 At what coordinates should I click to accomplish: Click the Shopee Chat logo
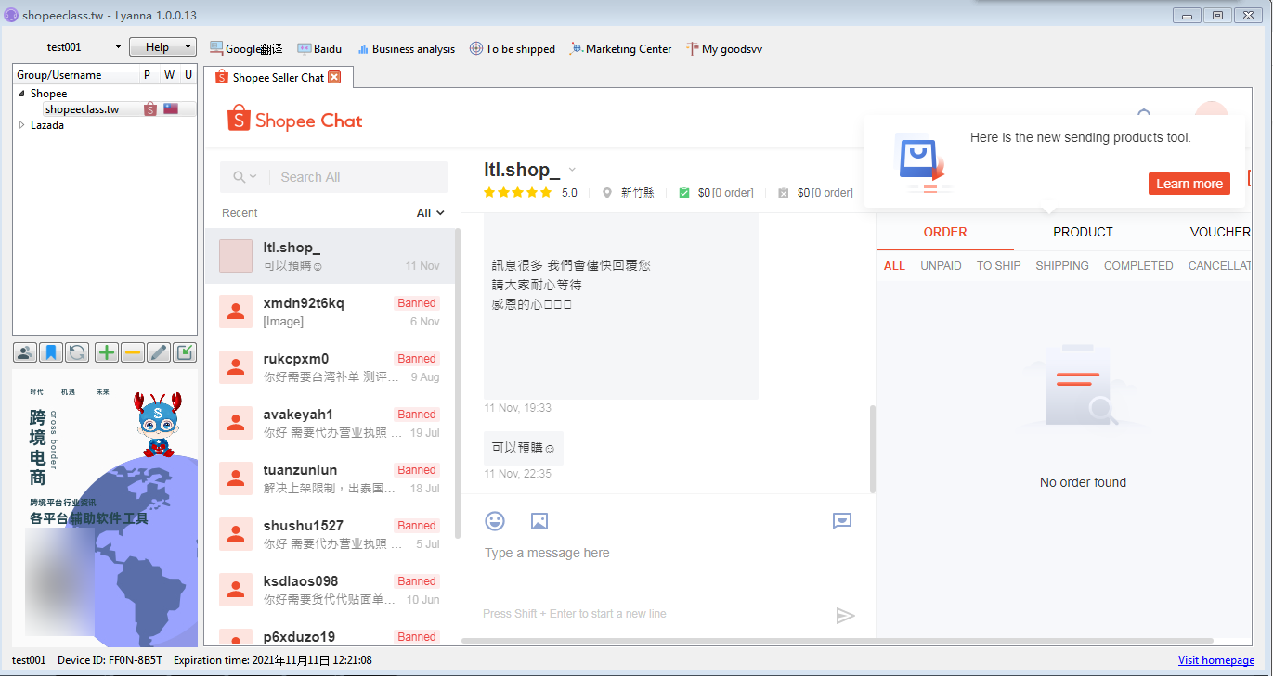point(294,120)
